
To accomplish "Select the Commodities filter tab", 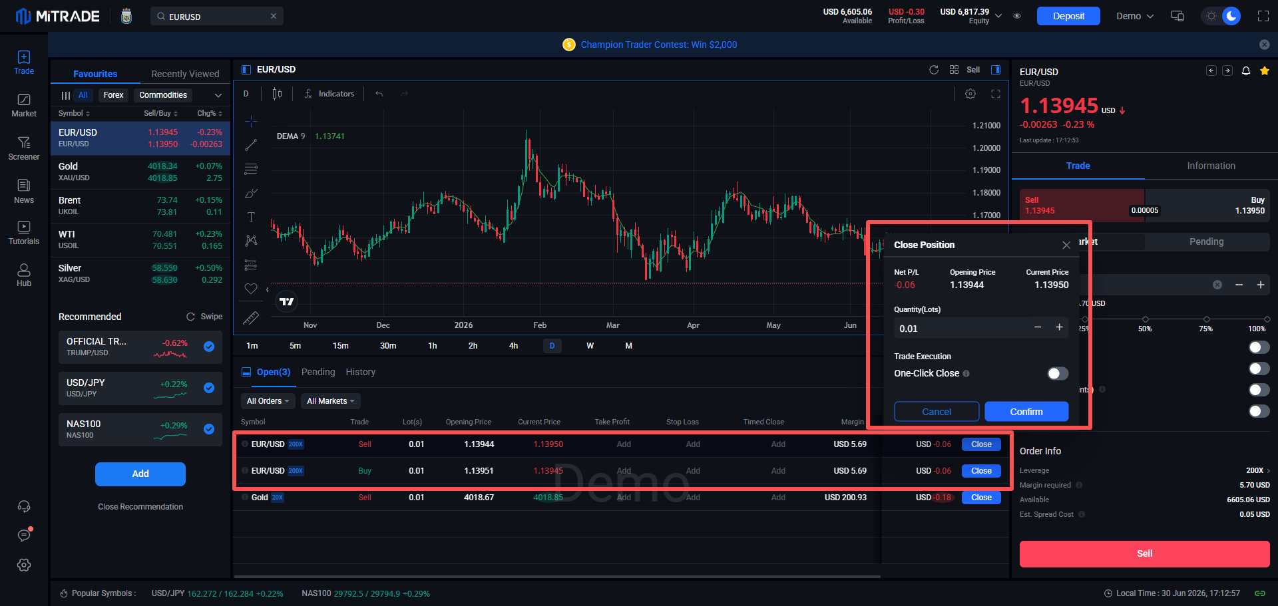I will (x=163, y=95).
